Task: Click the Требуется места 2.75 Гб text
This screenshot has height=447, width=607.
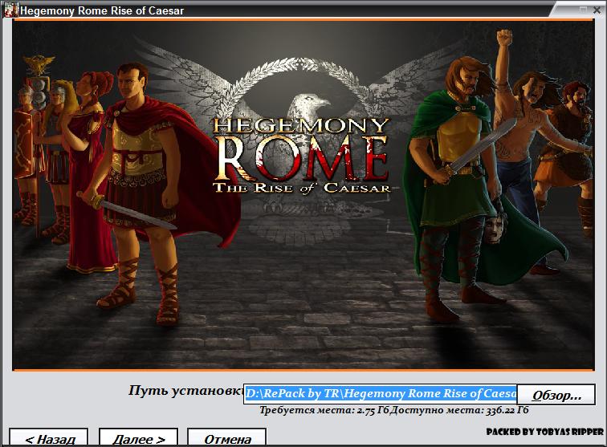Action: (x=324, y=411)
